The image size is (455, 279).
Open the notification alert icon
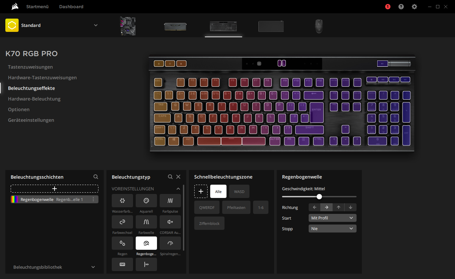388,7
